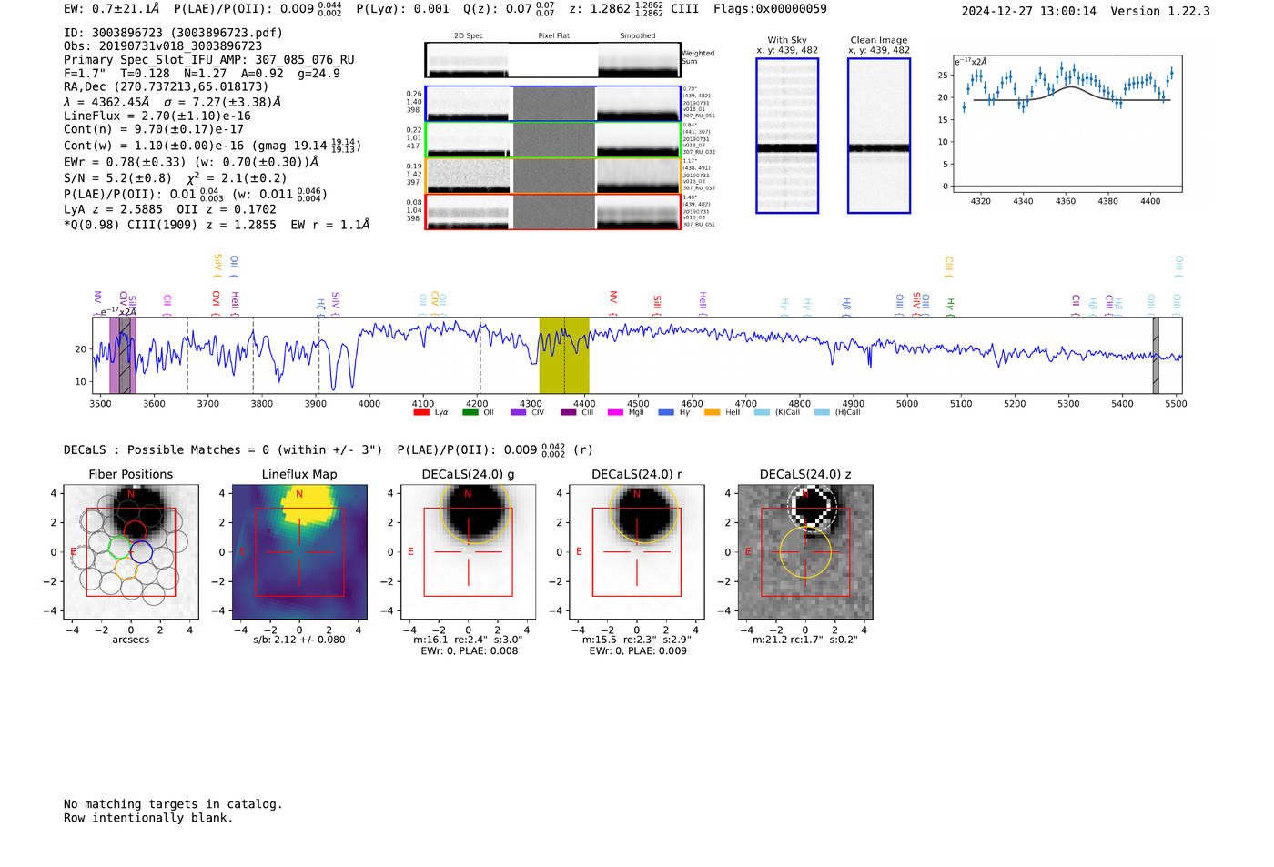The height and width of the screenshot is (867, 1274).
Task: Click the EW: 0.7±21.1Å header value
Action: point(111,8)
